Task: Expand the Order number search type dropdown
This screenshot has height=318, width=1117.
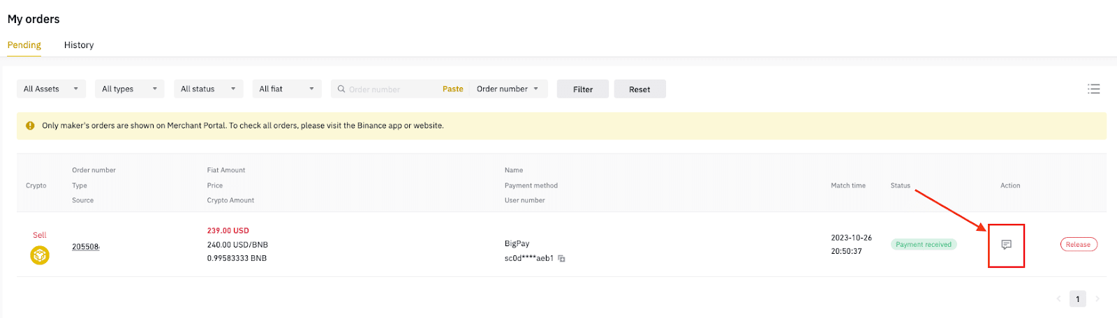Action: [x=508, y=89]
